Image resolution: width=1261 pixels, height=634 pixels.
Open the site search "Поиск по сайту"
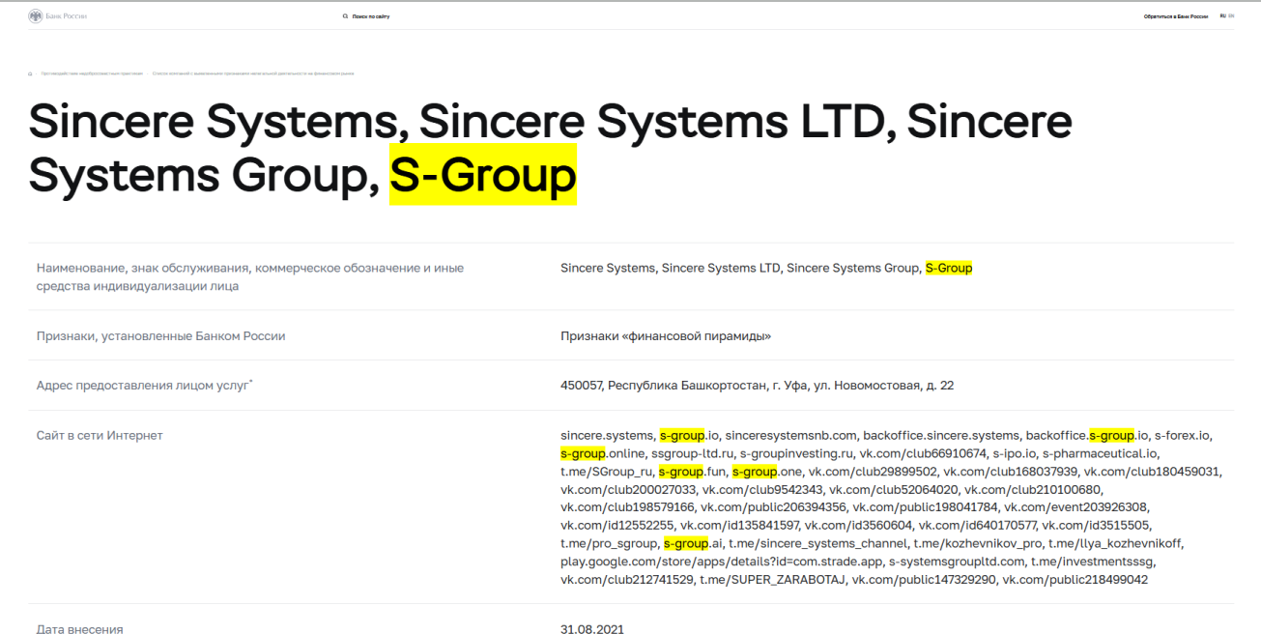pyautogui.click(x=366, y=16)
